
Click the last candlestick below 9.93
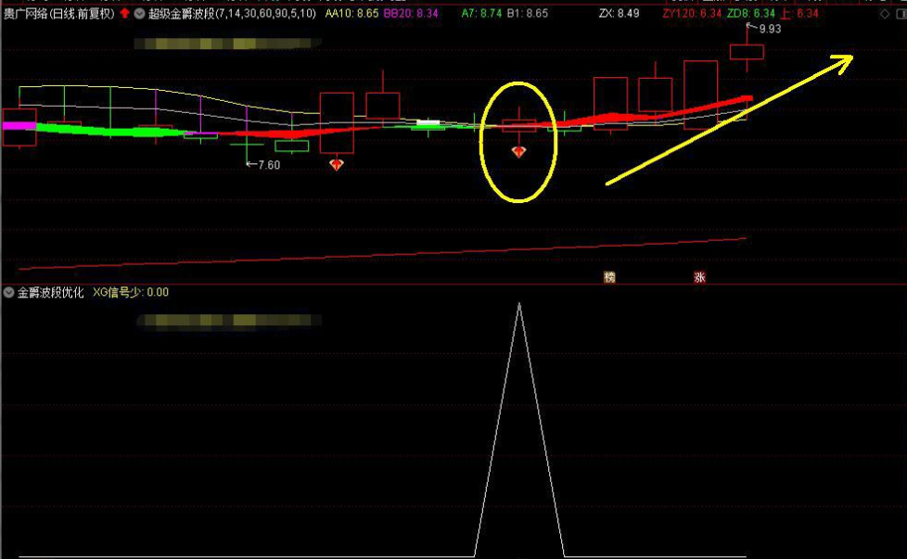747,52
